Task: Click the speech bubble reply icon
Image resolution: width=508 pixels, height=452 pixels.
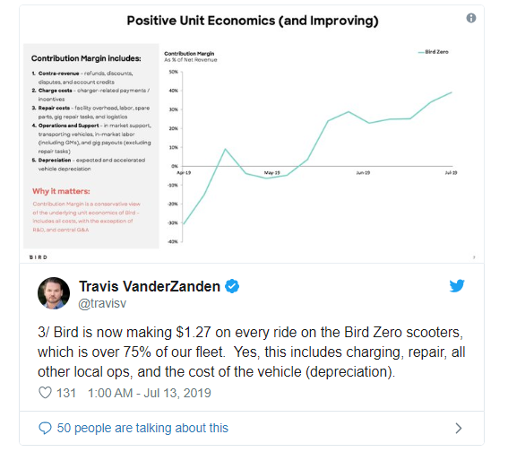Action: [x=45, y=428]
